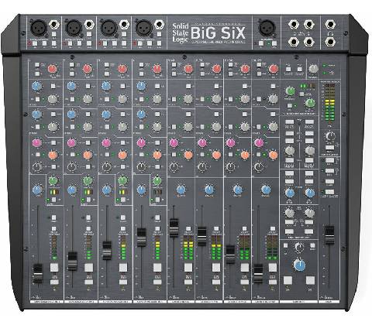Select channel 1 XLR microphone input
372x325 pixels.
coord(39,28)
